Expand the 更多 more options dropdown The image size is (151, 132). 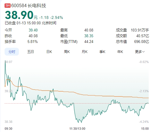point(140,52)
